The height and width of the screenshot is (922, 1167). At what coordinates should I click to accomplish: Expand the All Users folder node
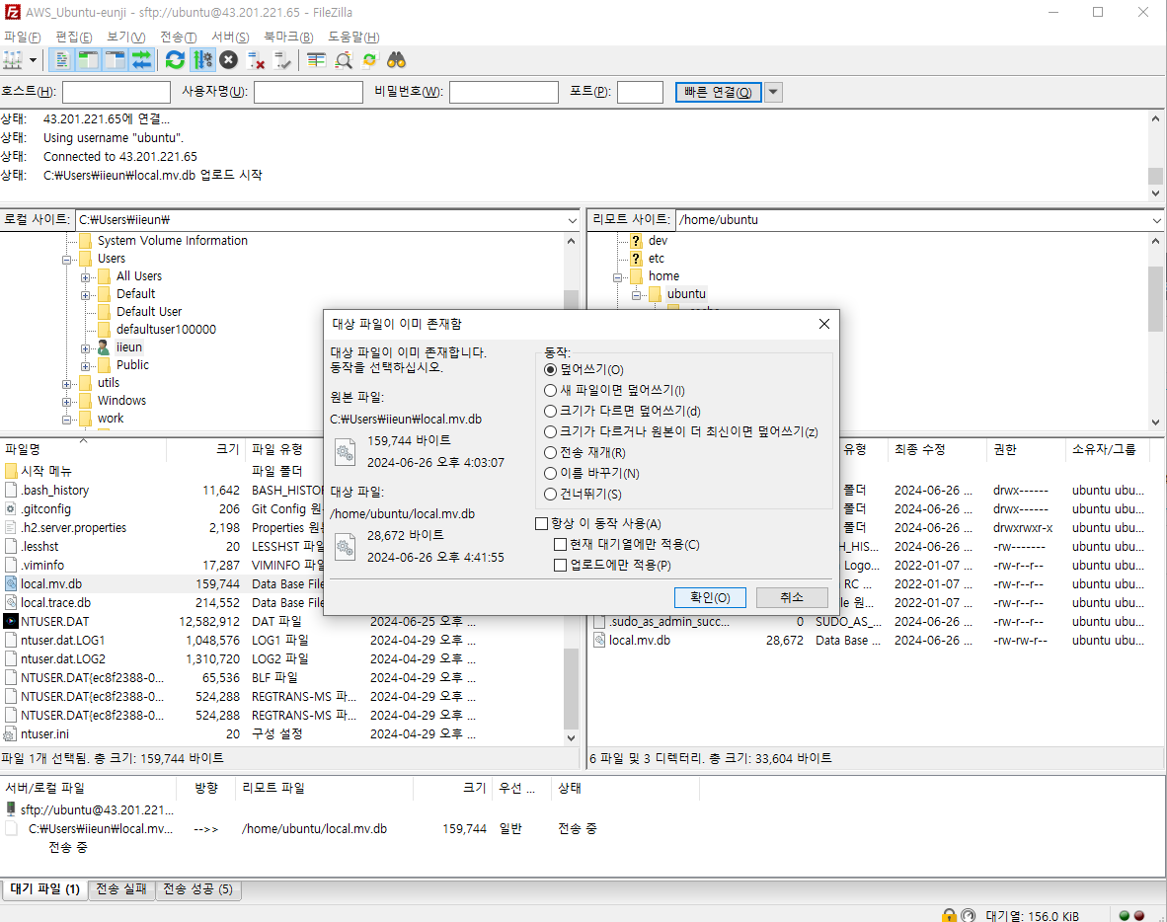tap(85, 277)
